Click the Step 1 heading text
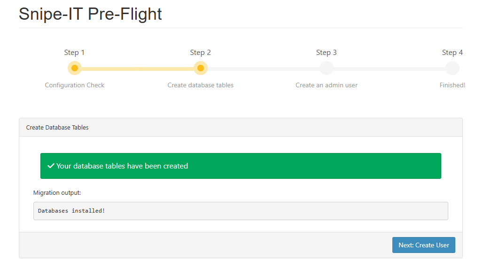The image size is (484, 268). [75, 53]
